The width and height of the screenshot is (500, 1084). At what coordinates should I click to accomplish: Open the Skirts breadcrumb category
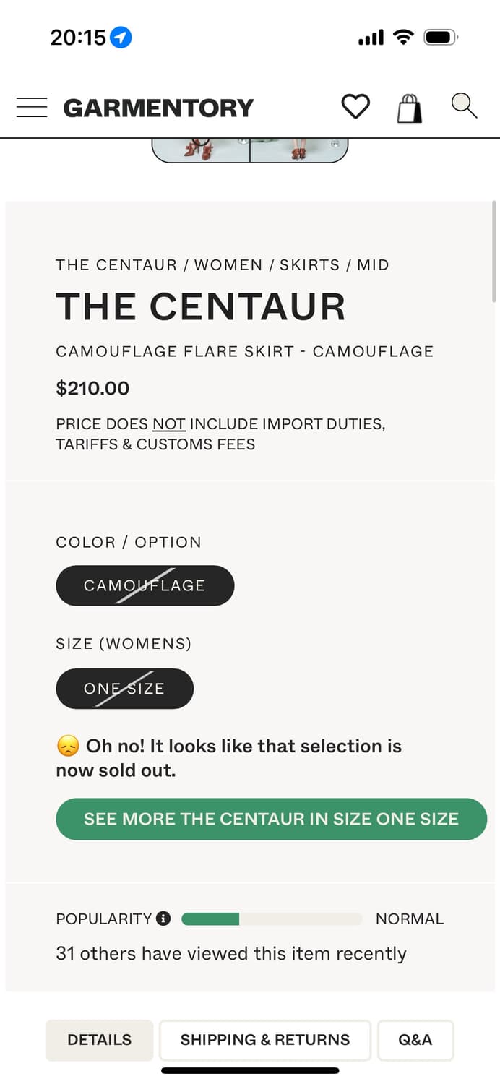tap(309, 265)
